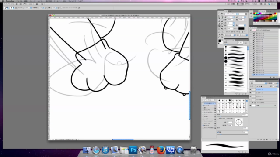Click the Brush Presets button in Brush panel
The height and width of the screenshot is (157, 280).
pyautogui.click(x=209, y=100)
